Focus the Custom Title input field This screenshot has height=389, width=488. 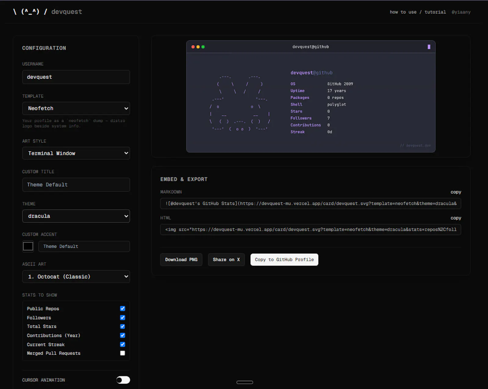point(76,185)
